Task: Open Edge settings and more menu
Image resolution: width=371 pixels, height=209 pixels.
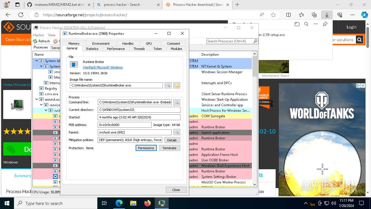Action: [352, 15]
